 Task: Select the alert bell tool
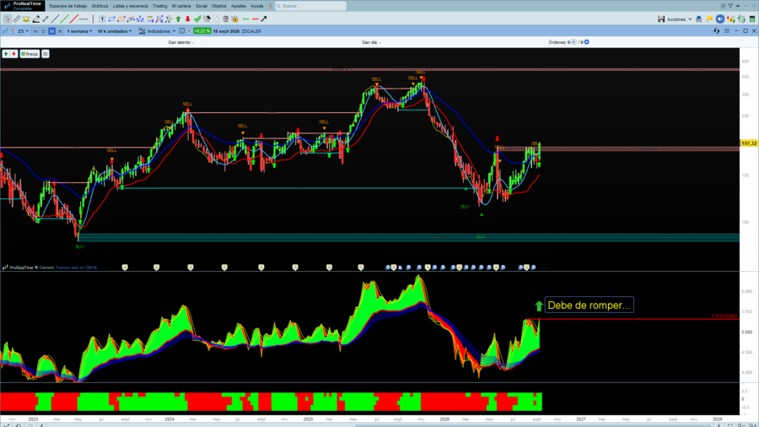[x=26, y=19]
